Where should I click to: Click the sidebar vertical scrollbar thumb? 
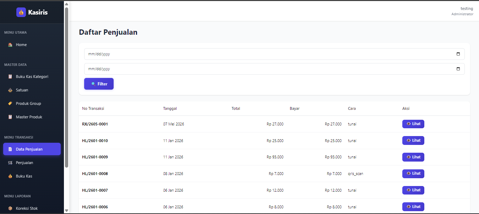tap(66, 87)
